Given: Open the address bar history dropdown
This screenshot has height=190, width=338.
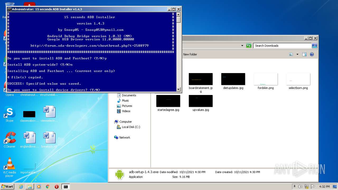Looking at the screenshot, I should (x=242, y=46).
